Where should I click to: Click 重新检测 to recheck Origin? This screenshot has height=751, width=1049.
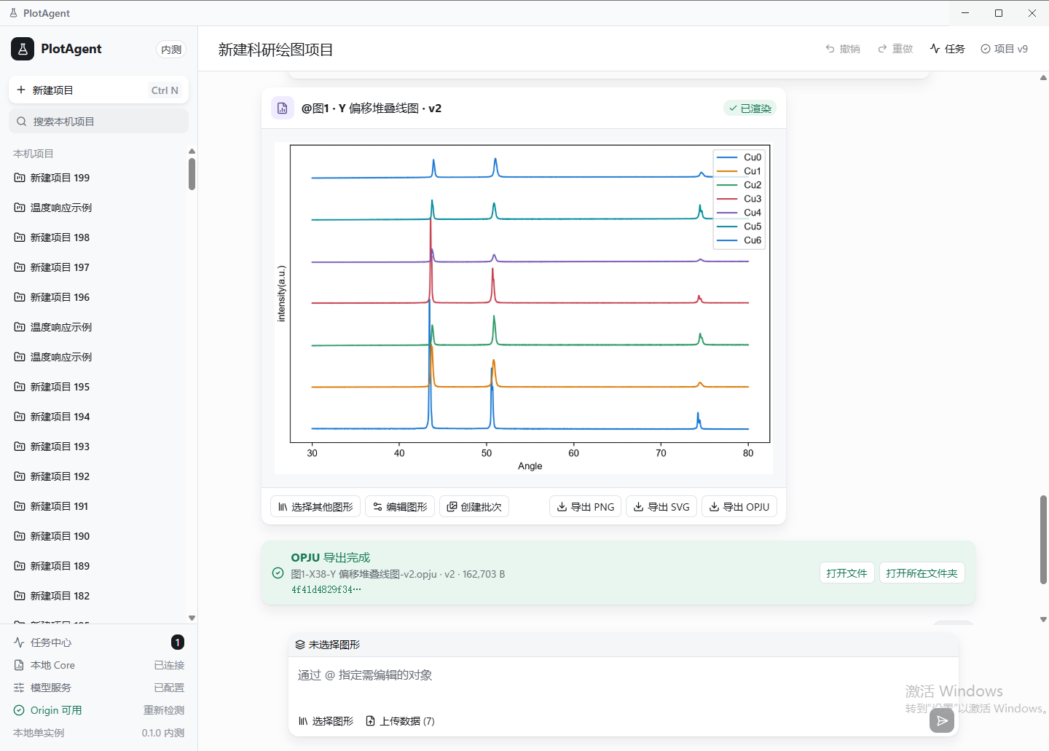click(x=164, y=710)
